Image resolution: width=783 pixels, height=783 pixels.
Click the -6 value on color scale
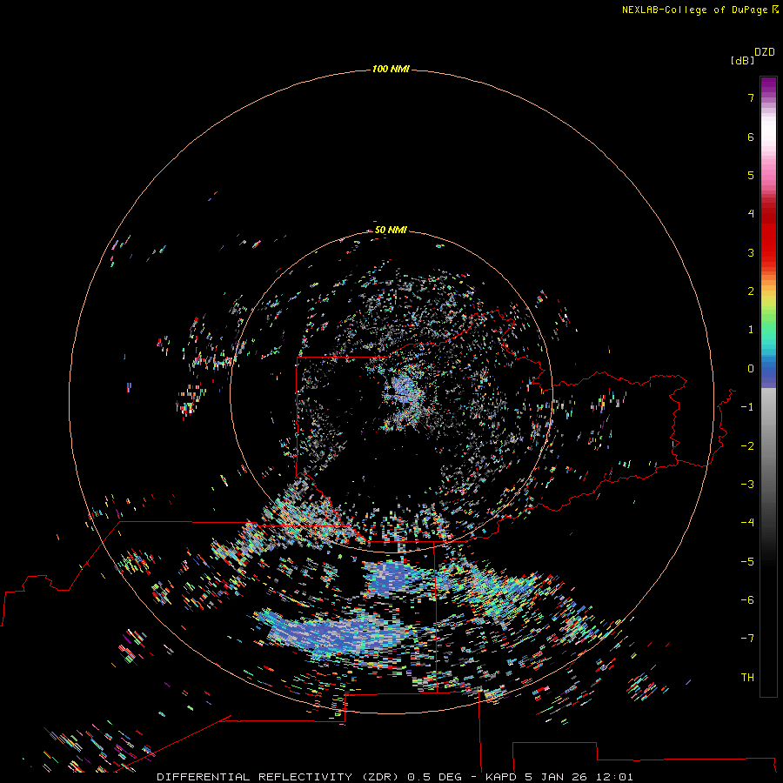[747, 600]
